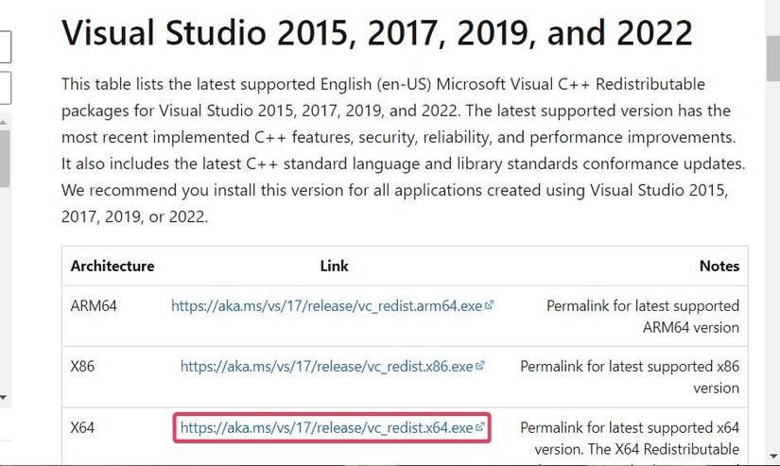
Task: Click the left sidebar's scrollbar thumb
Action: 5,156
